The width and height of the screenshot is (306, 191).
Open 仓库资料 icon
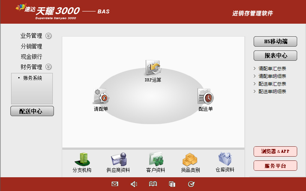225,159
